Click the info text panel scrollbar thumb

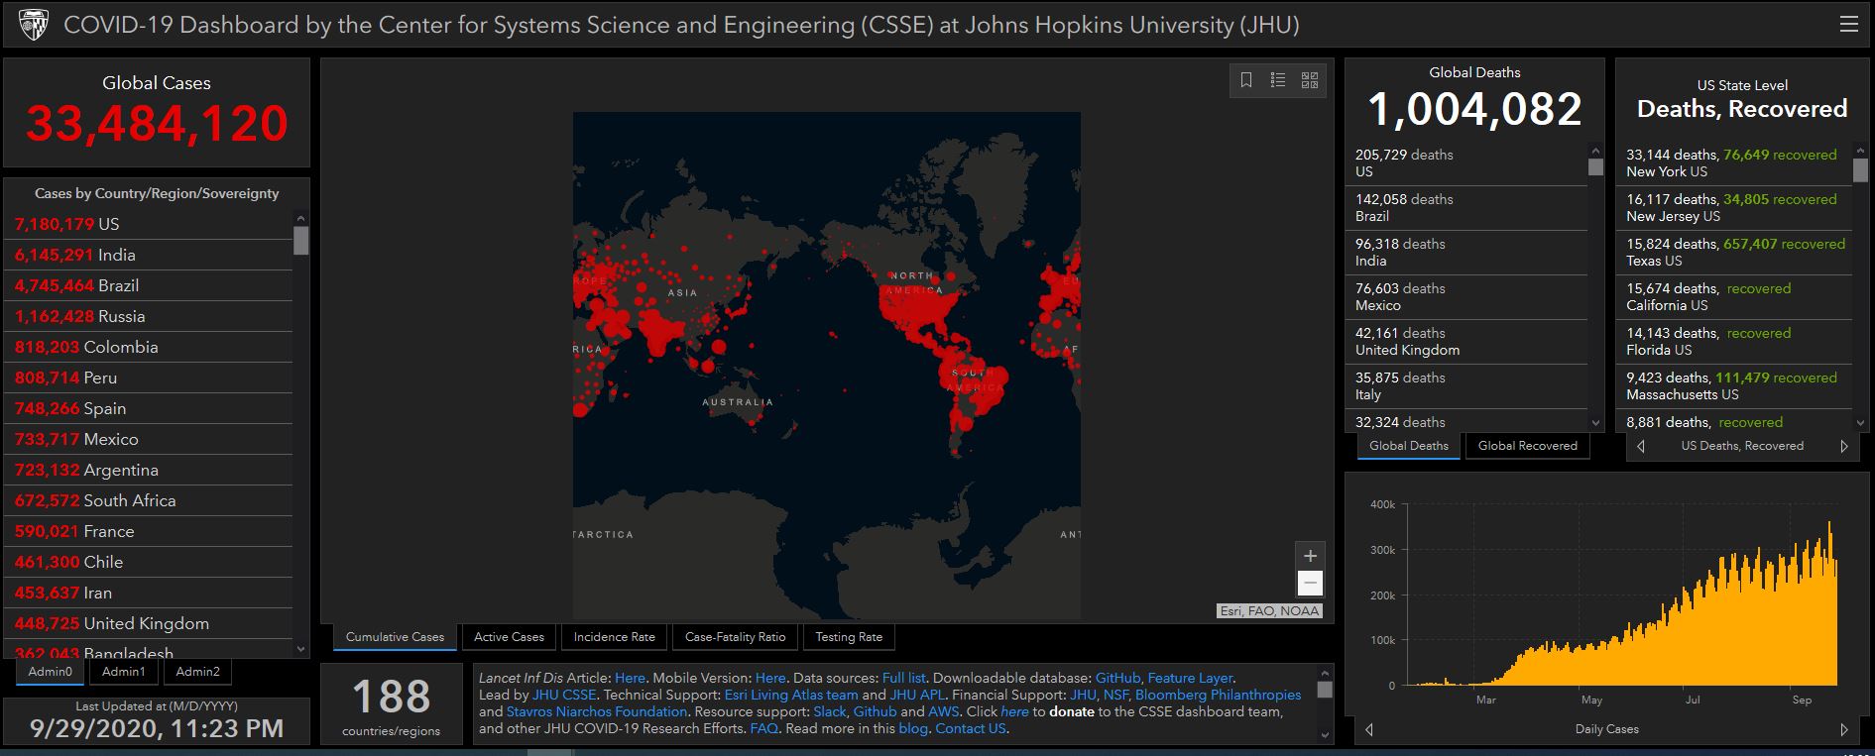tap(1325, 690)
